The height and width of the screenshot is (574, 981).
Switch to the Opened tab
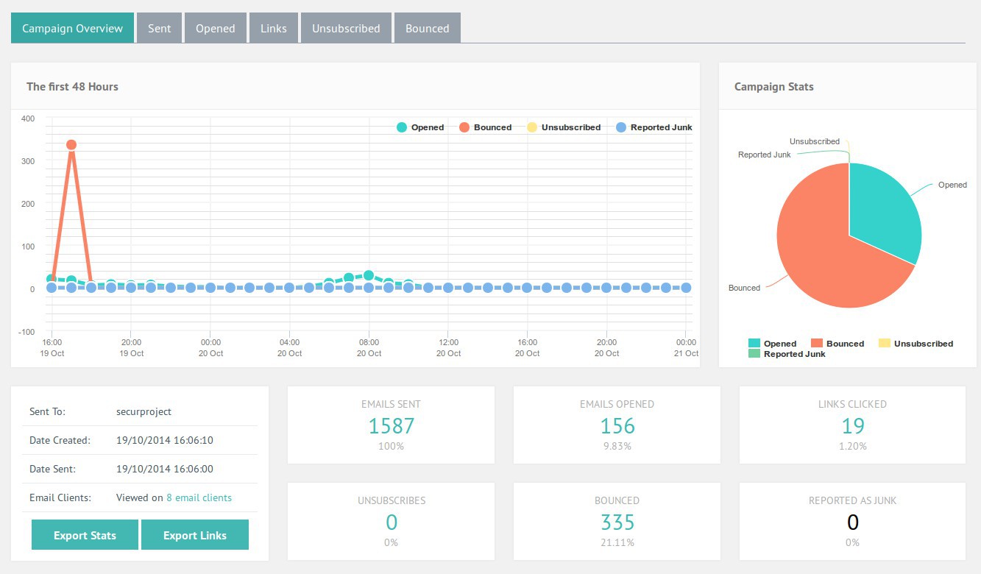(x=216, y=28)
